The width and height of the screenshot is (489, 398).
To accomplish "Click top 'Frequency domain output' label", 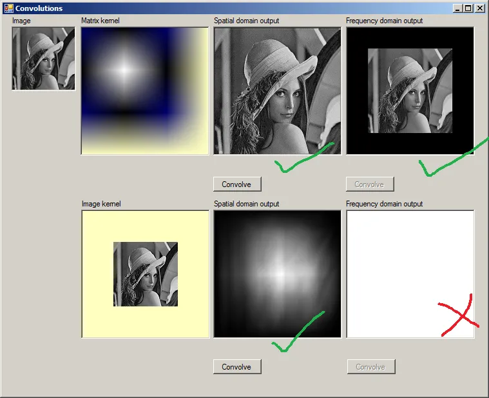I will [x=384, y=21].
